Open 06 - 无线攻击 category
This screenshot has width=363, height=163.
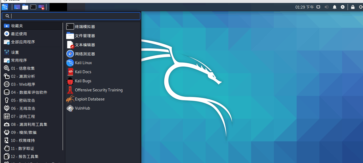[x=32, y=108]
